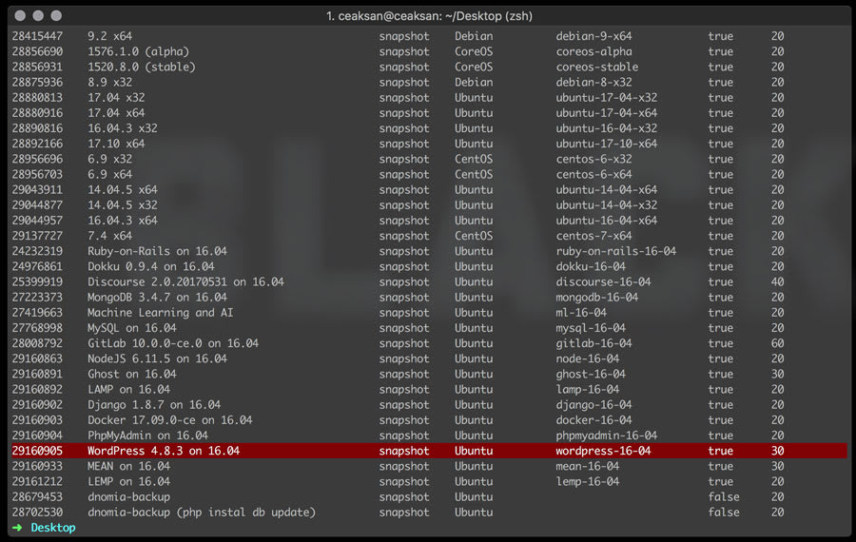856x542 pixels.
Task: Click 'snapshot' in the 29137727 row
Action: [x=404, y=236]
